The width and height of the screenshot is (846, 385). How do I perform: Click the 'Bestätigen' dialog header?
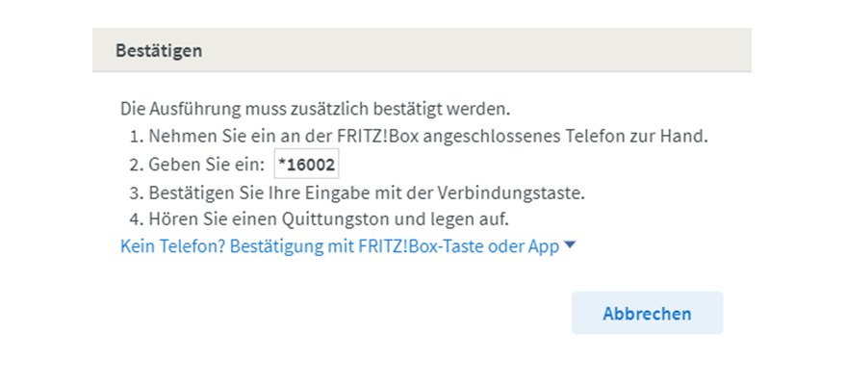tap(159, 51)
